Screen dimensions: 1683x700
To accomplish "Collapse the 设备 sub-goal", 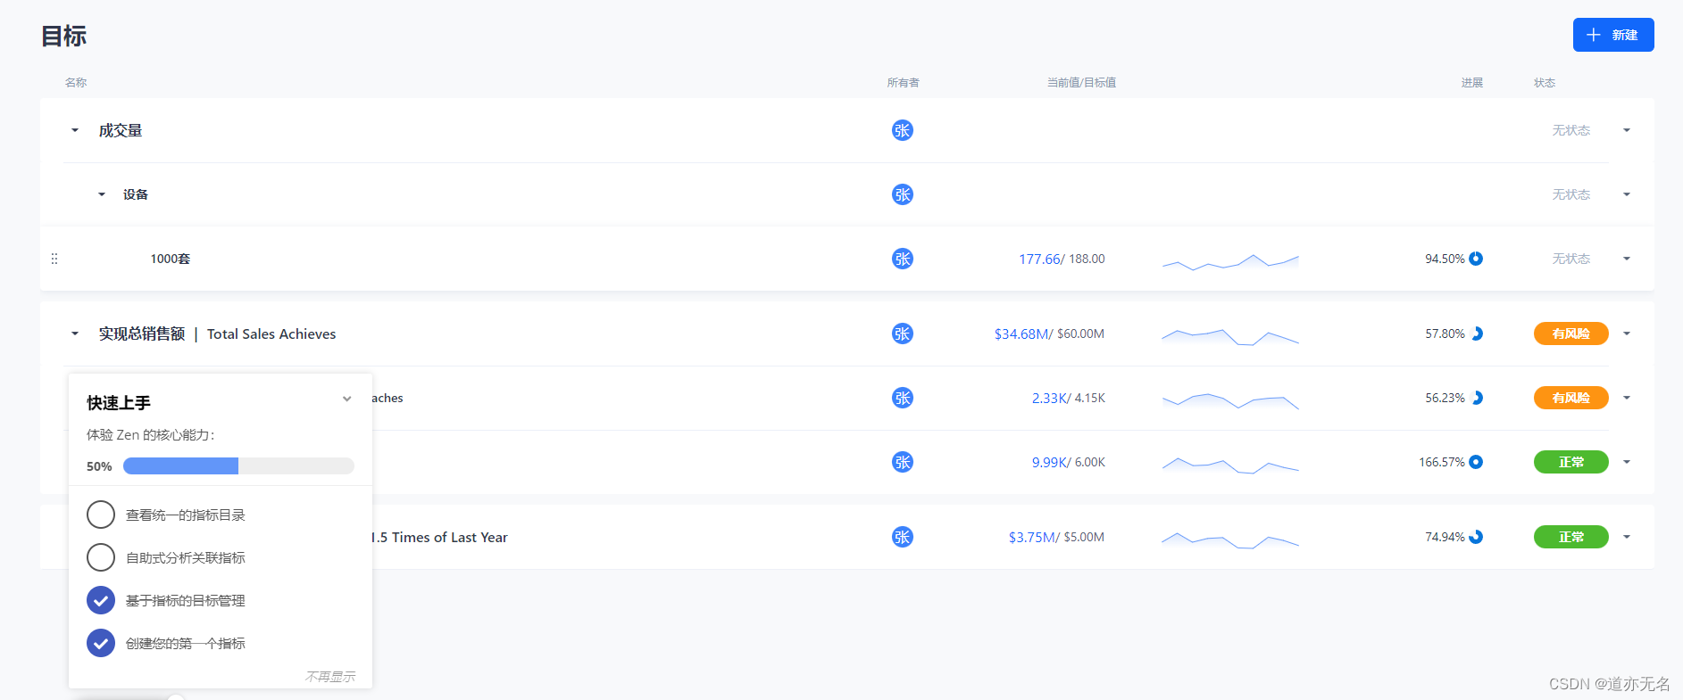I will 102,194.
